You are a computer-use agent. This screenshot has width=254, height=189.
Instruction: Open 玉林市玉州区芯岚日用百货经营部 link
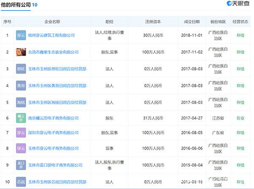pos(57,182)
